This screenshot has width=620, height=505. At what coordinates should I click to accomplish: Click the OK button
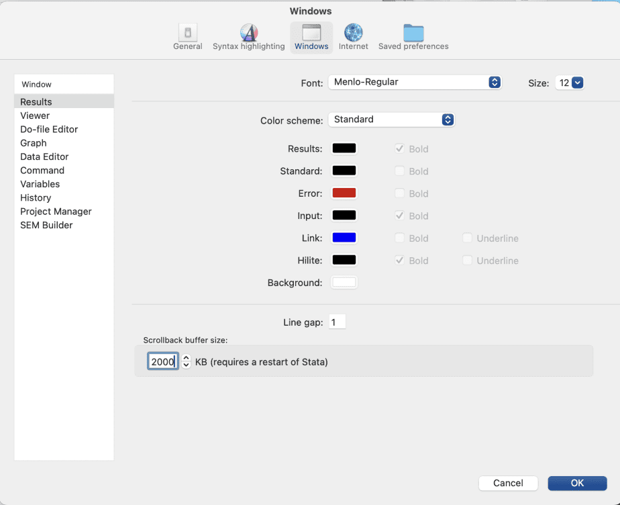[577, 483]
